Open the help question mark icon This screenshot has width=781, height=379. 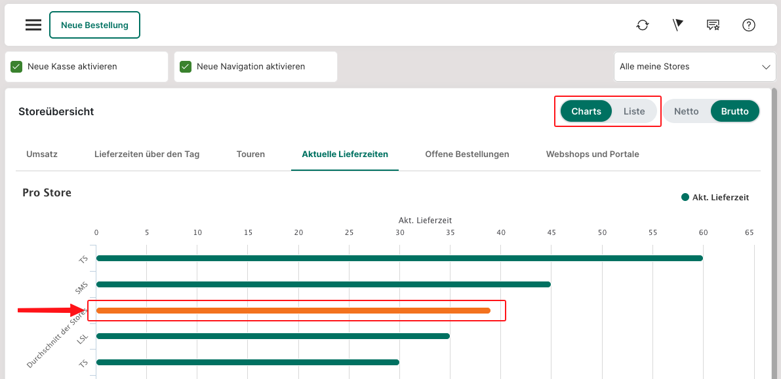point(749,25)
